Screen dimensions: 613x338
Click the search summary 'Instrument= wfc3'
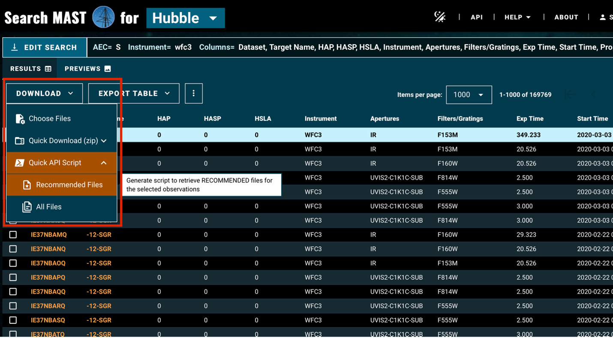pos(160,47)
